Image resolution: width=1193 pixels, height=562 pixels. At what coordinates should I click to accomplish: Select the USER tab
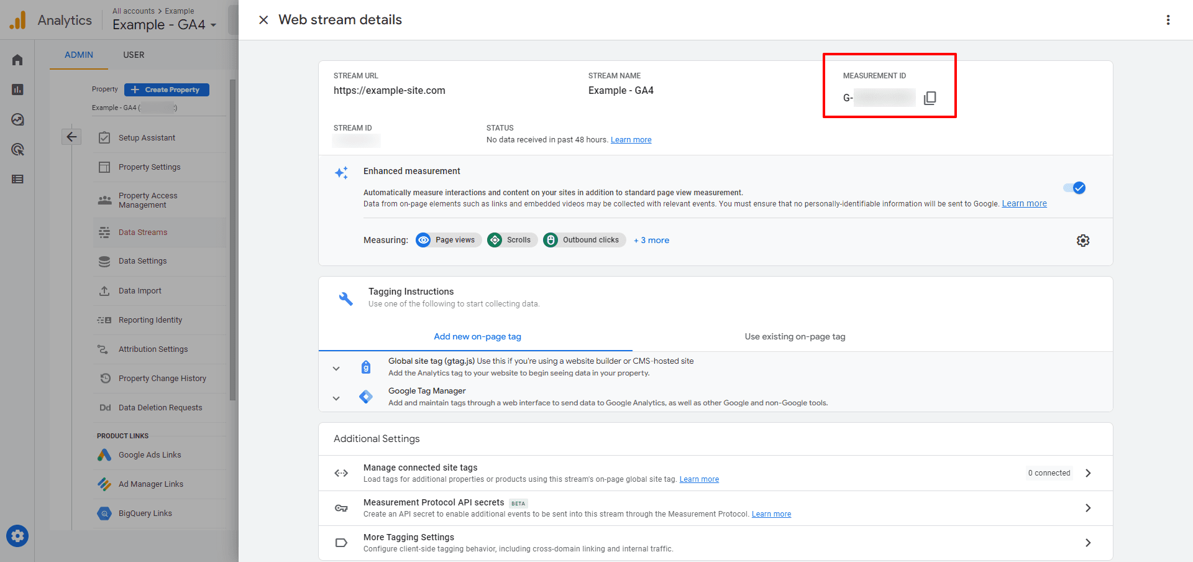click(x=134, y=55)
